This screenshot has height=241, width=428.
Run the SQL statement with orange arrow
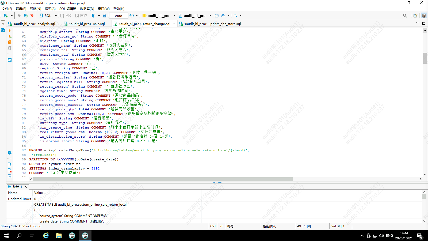coord(10,31)
